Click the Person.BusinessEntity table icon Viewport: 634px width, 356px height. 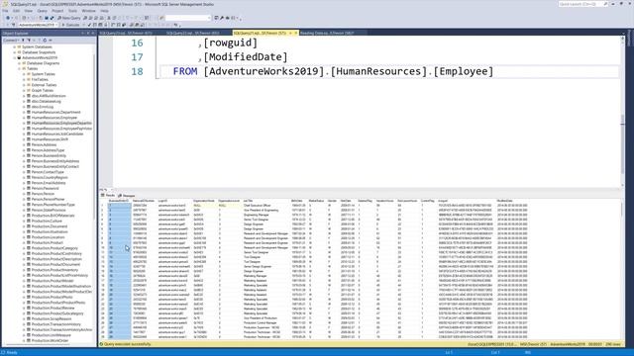tap(29, 156)
